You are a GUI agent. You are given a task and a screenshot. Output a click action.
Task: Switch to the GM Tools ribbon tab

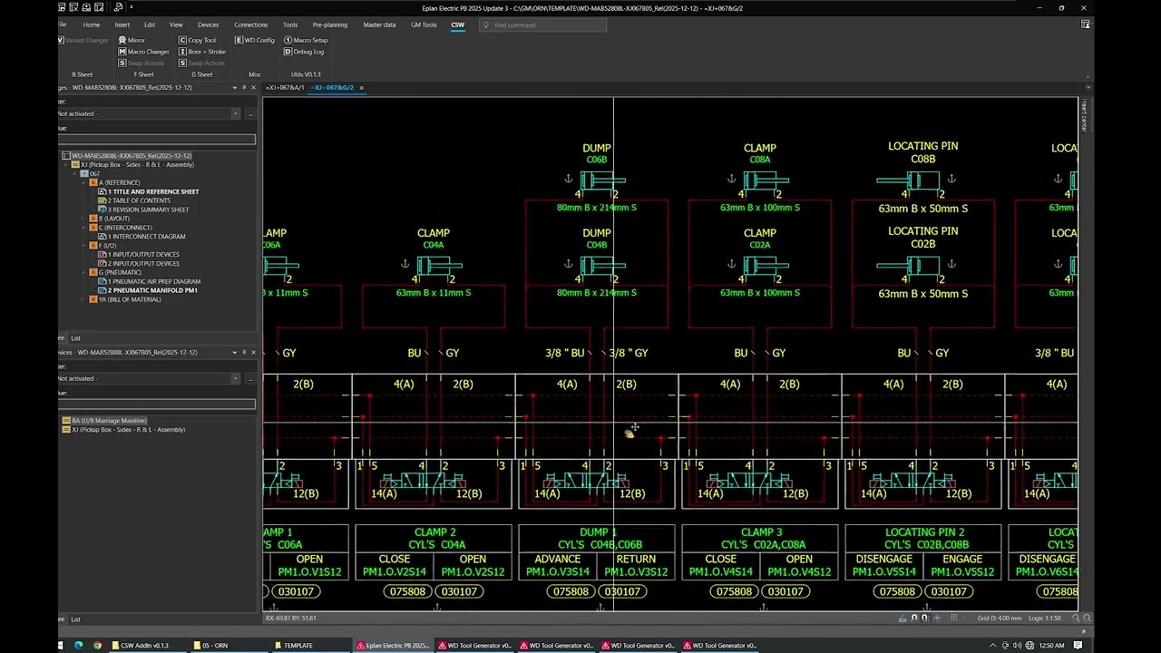[x=424, y=25]
